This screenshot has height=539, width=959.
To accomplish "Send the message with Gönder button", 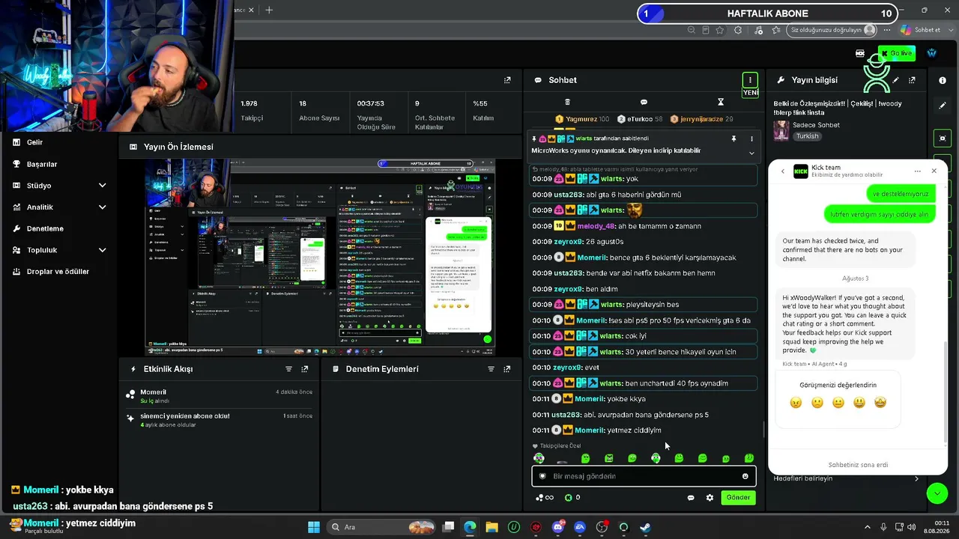I will pos(738,498).
